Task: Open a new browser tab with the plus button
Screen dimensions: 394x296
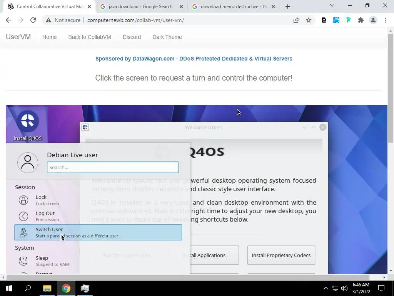Action: tap(288, 7)
